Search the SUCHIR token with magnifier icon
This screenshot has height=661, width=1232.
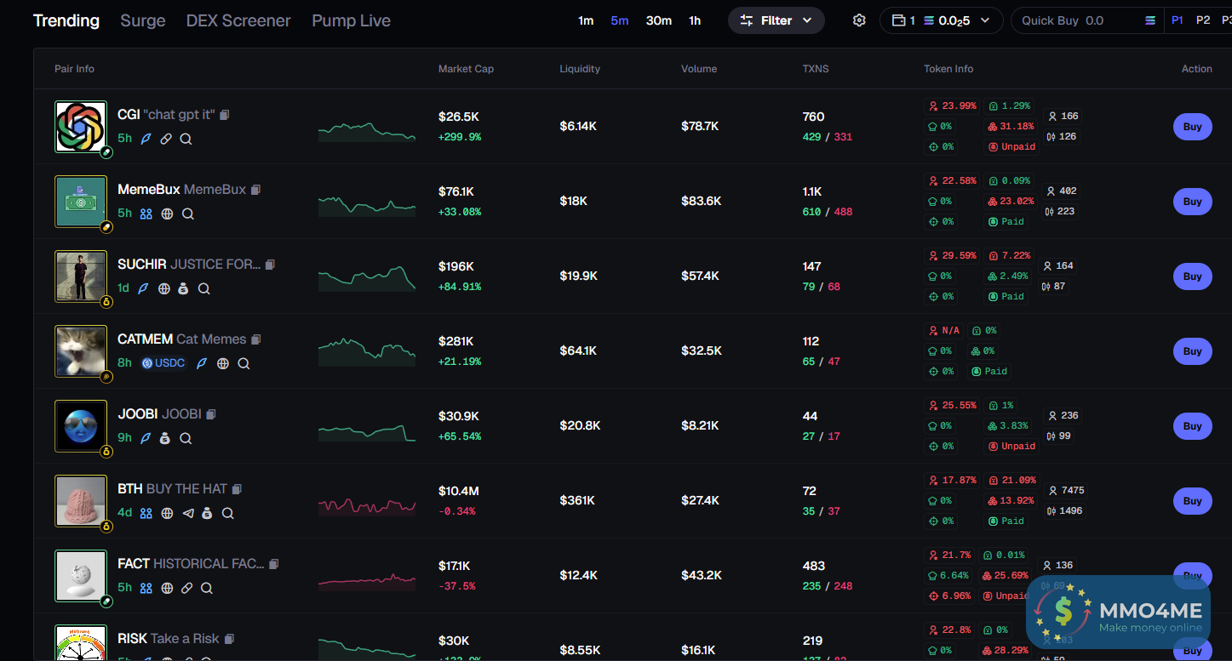click(x=203, y=288)
